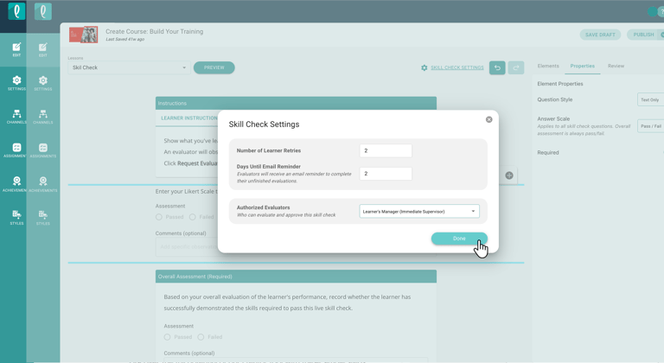Select Passed radio under Overall Assessment
Screen dimensions: 664x363
pyautogui.click(x=168, y=337)
